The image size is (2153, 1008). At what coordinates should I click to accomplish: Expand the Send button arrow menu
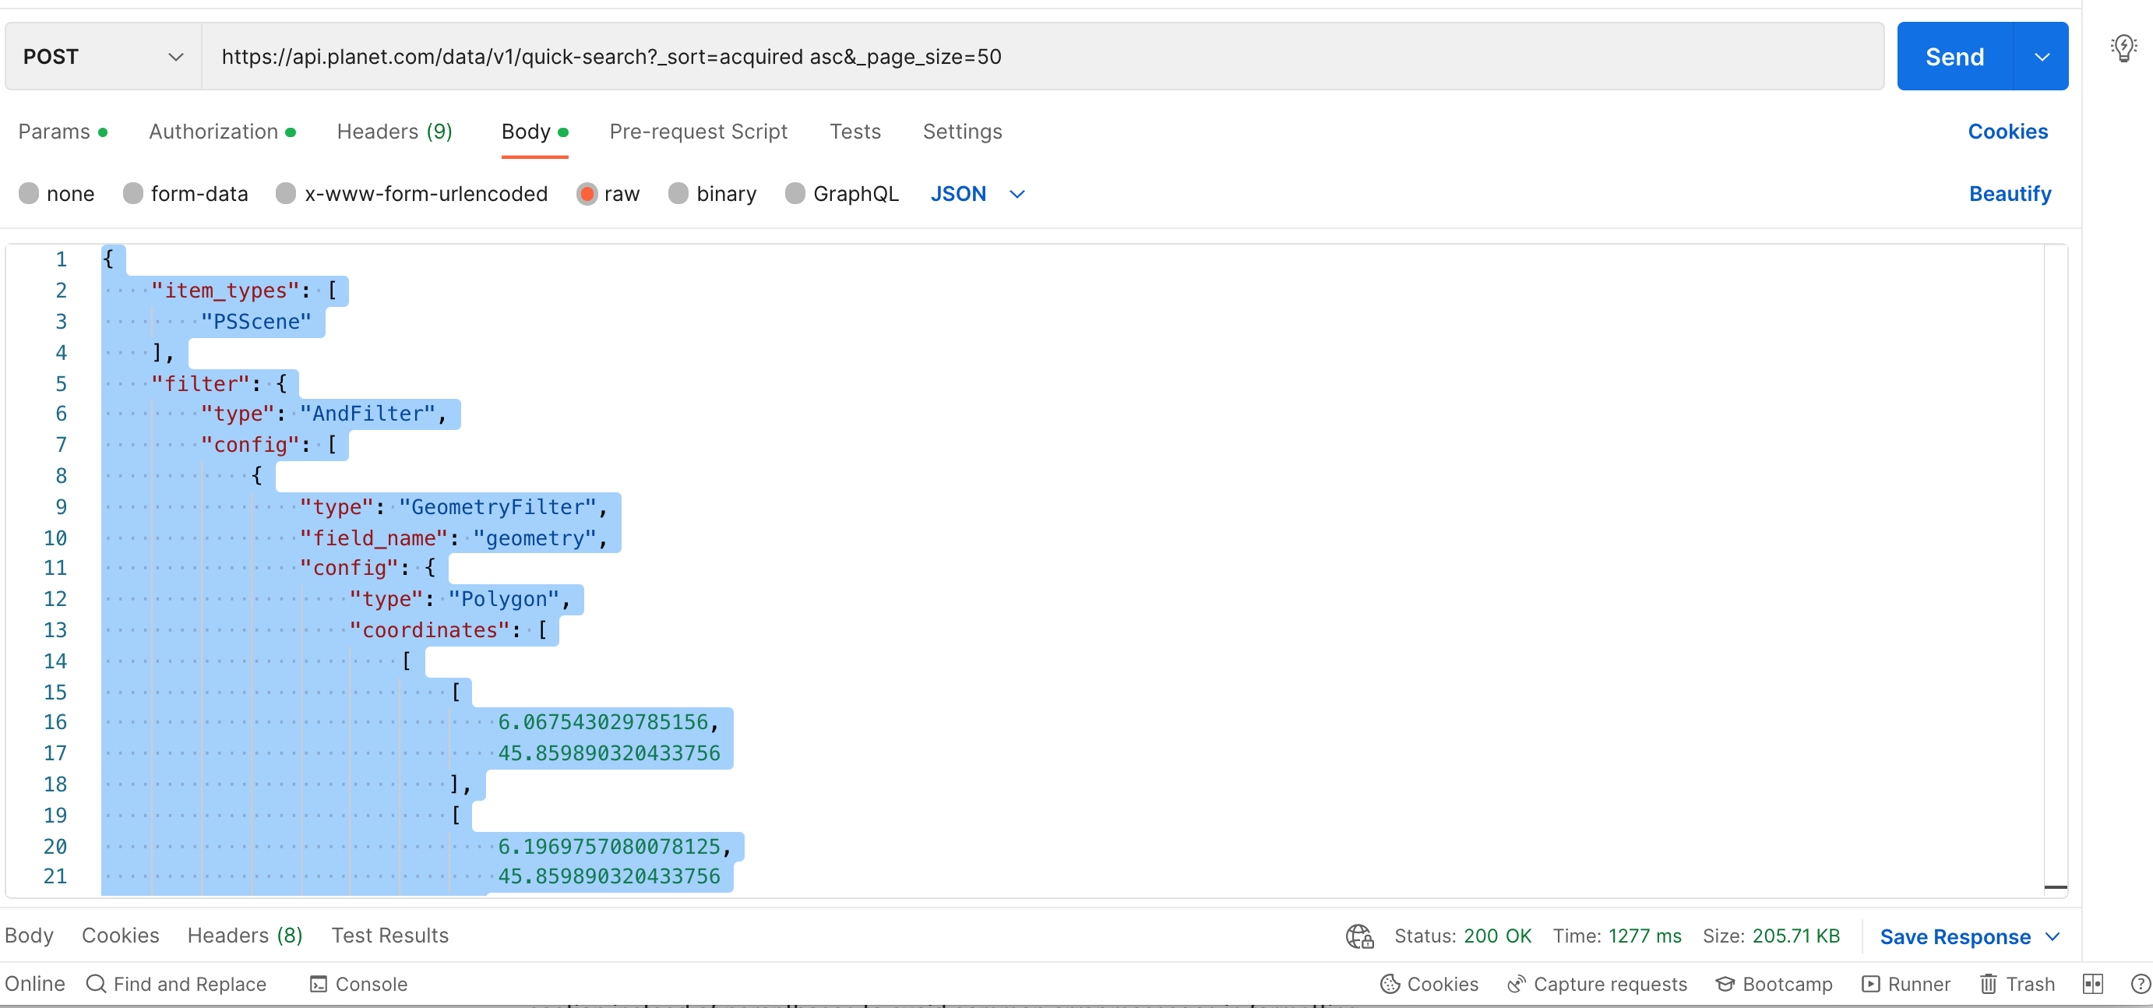2042,57
